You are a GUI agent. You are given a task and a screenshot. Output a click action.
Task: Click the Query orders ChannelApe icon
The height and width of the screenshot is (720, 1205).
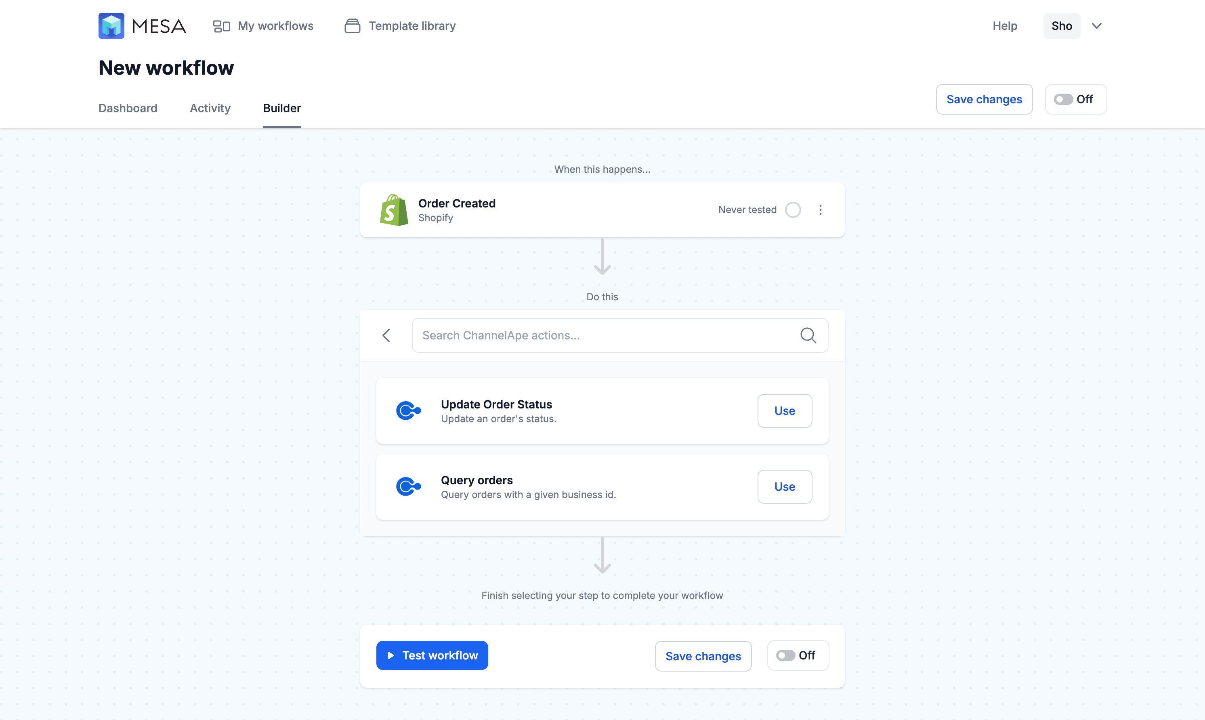pyautogui.click(x=408, y=487)
